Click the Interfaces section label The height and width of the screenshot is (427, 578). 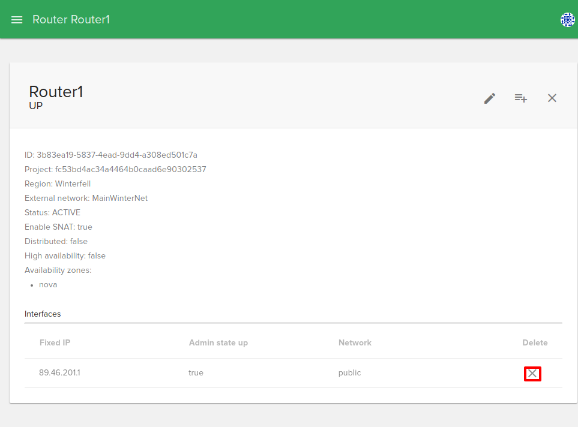click(x=43, y=314)
